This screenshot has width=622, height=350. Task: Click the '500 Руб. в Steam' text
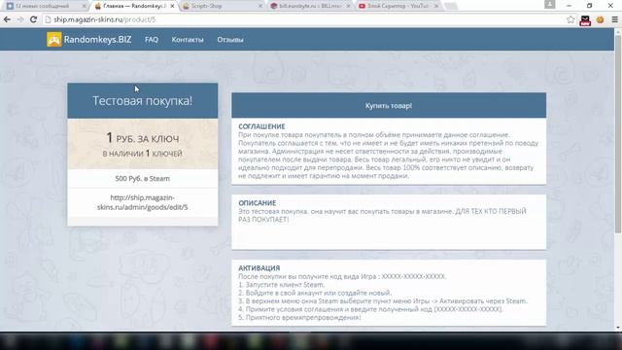pyautogui.click(x=143, y=179)
